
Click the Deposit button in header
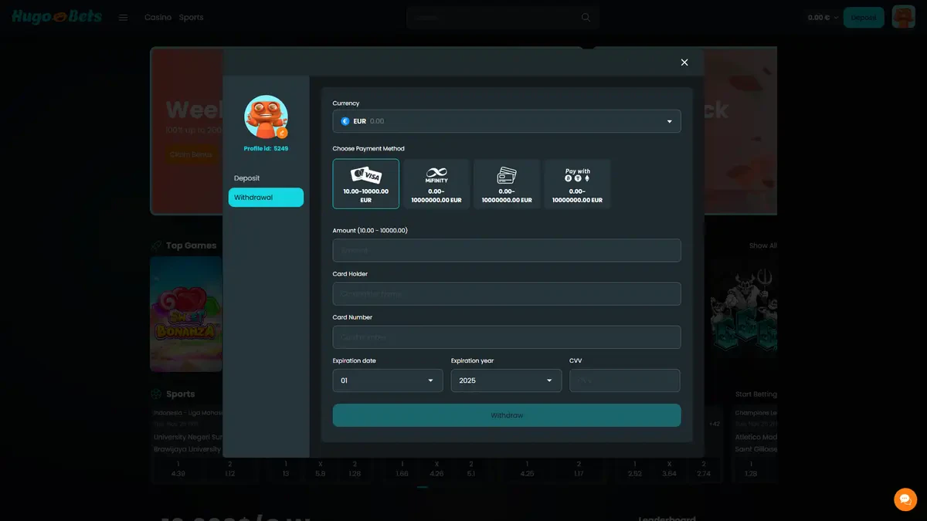(863, 18)
